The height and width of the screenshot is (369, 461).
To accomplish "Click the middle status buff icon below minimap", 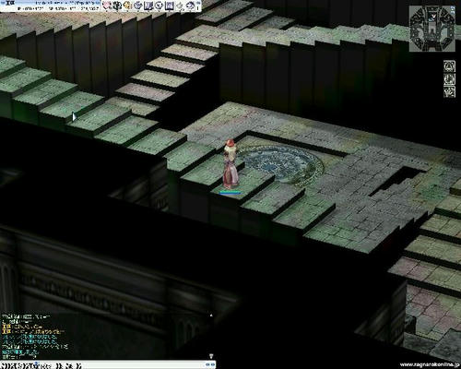I will pos(449,78).
